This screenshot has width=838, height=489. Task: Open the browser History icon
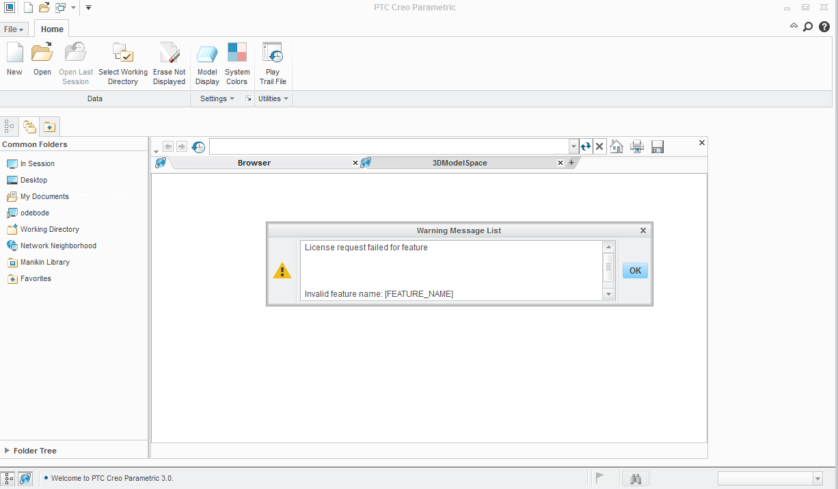[x=198, y=147]
